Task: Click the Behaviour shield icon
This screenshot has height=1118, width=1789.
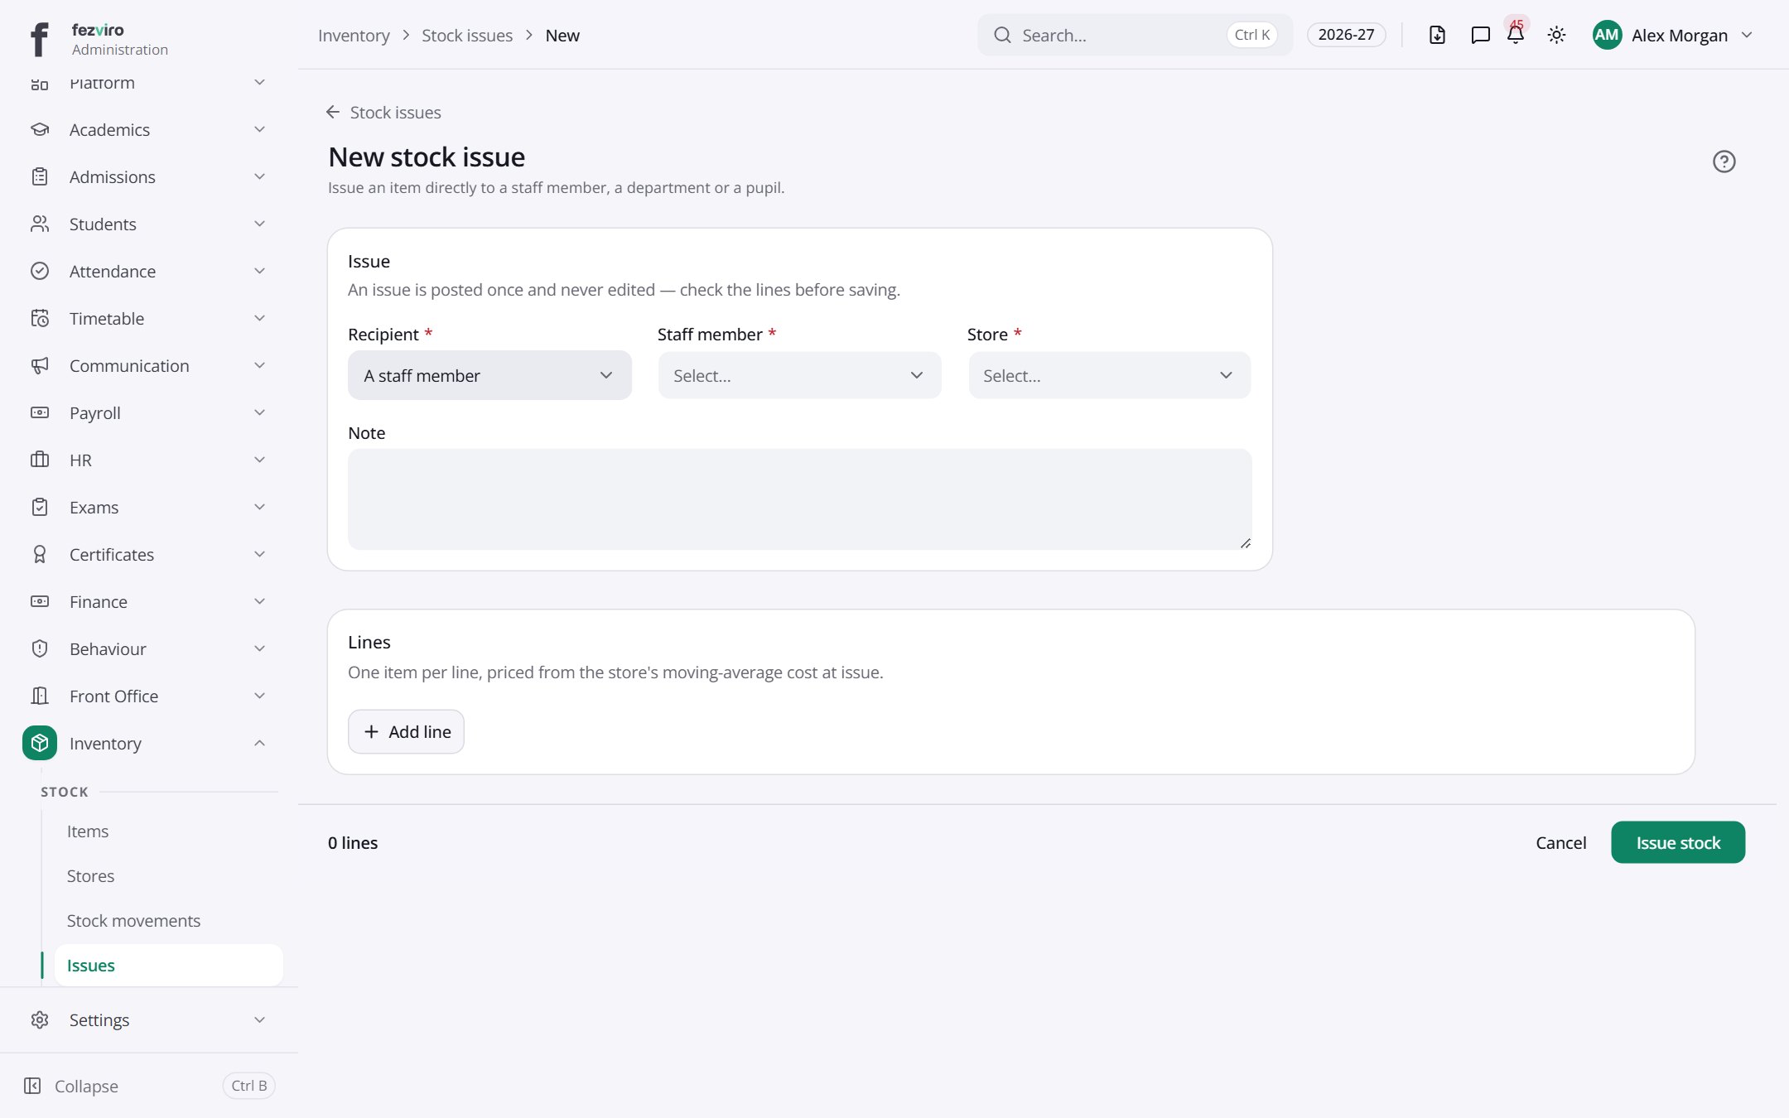Action: coord(40,648)
